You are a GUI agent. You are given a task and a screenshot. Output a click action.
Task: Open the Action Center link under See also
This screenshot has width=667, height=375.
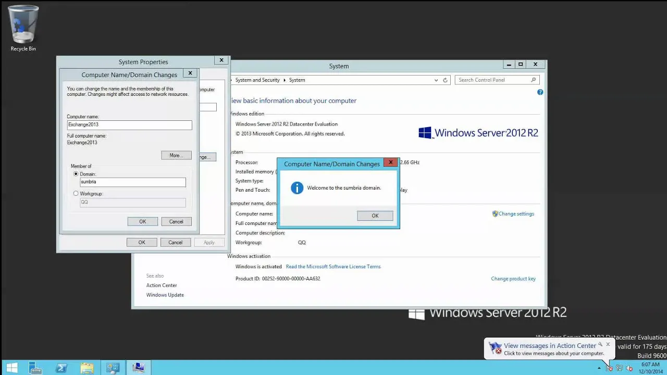coord(162,285)
